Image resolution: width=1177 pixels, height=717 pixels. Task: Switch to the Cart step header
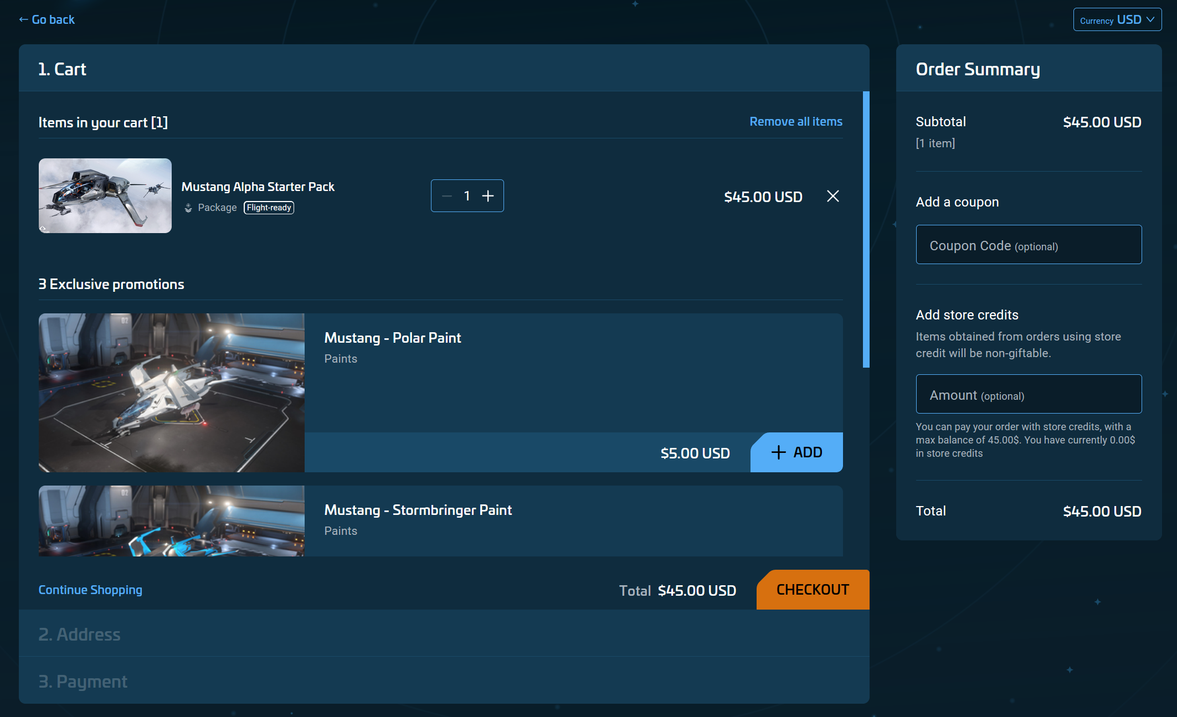(x=62, y=68)
